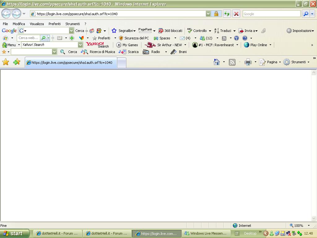The image size is (317, 238).
Task: Click the browser Back arrow button
Action: point(6,14)
